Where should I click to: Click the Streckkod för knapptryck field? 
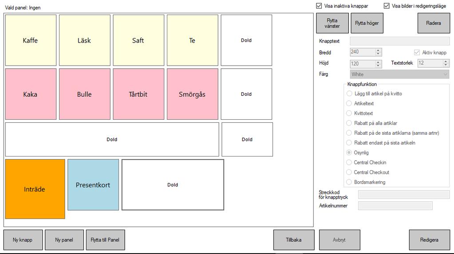[403, 195]
